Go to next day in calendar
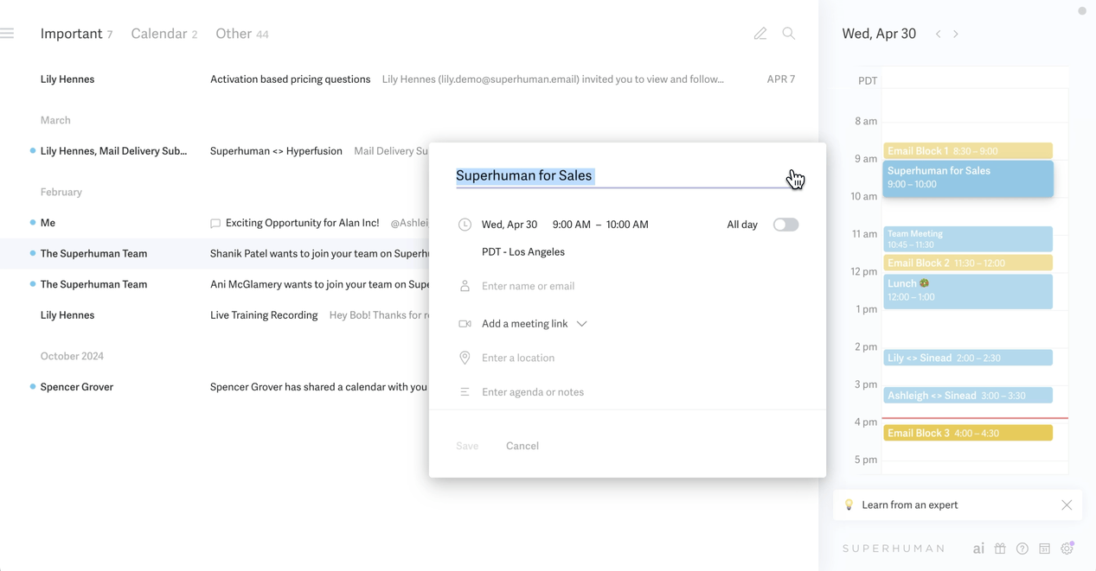The image size is (1096, 571). [x=956, y=34]
